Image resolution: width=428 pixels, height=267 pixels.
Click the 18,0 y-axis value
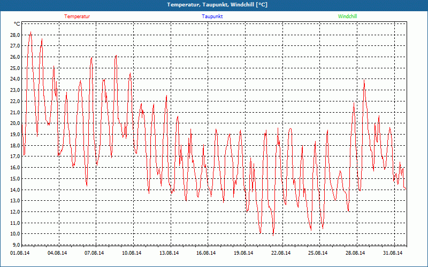16,145
